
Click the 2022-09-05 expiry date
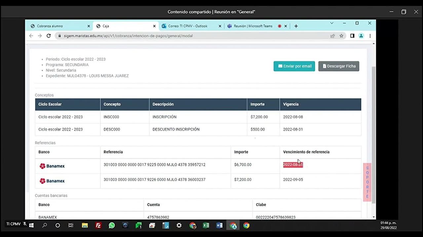pyautogui.click(x=293, y=179)
